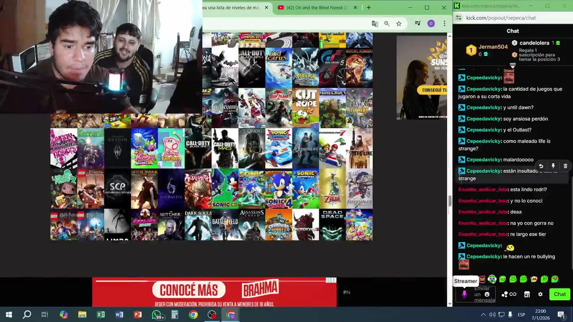The height and width of the screenshot is (322, 573).
Task: Open the translate page icon in Chrome
Action: pyautogui.click(x=375, y=24)
